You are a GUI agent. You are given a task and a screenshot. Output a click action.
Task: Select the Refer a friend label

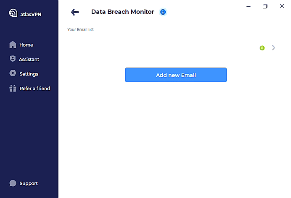pyautogui.click(x=35, y=89)
